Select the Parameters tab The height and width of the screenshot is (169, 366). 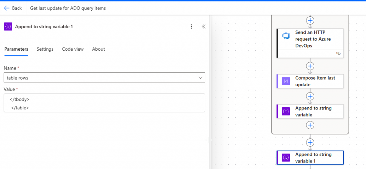click(x=16, y=49)
